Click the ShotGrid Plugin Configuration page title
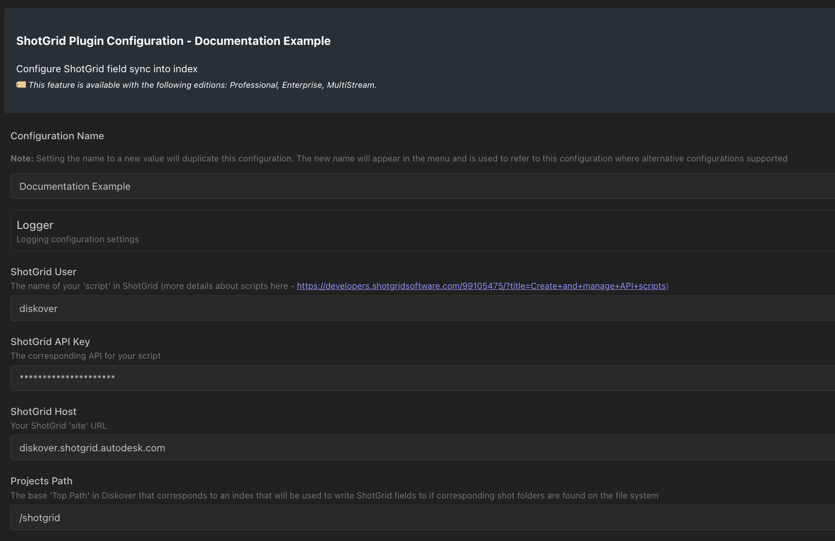The image size is (835, 541). [173, 41]
